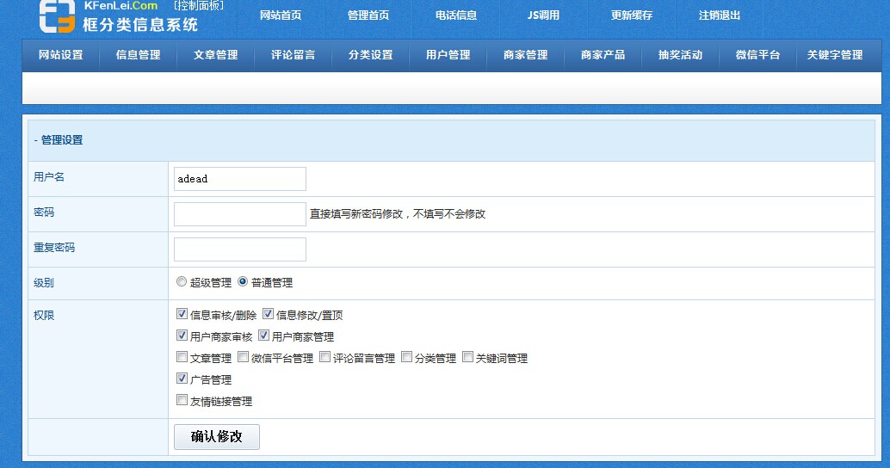Image resolution: width=890 pixels, height=468 pixels.
Task: Click the 用户名 input field
Action: [x=240, y=179]
